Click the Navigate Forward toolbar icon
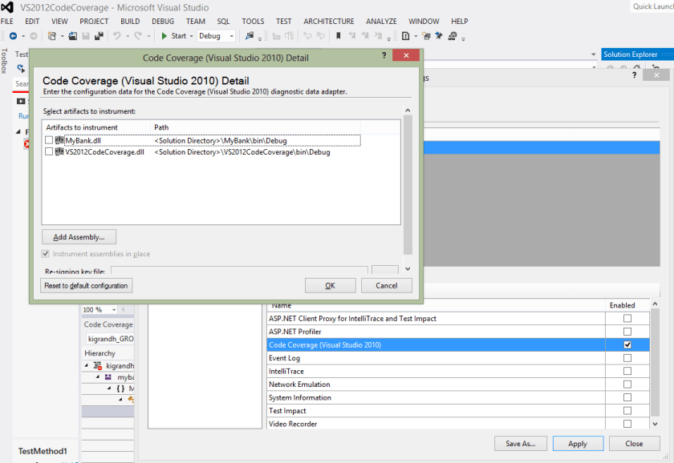The width and height of the screenshot is (674, 463). [x=31, y=35]
